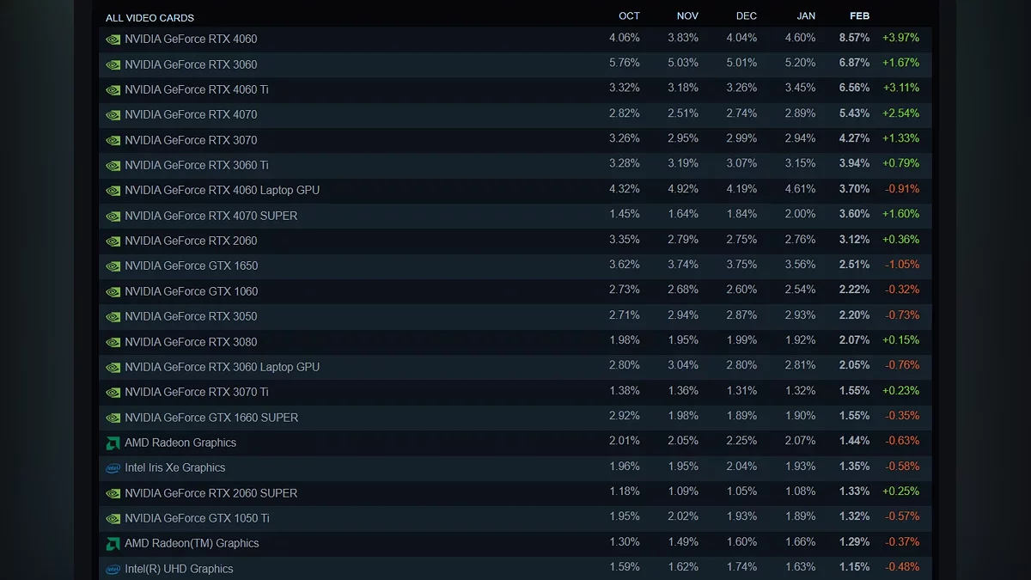Open the NVIDIA GeForce RTX 4060 Ti row
Screen dimensions: 1031x580
(x=515, y=89)
